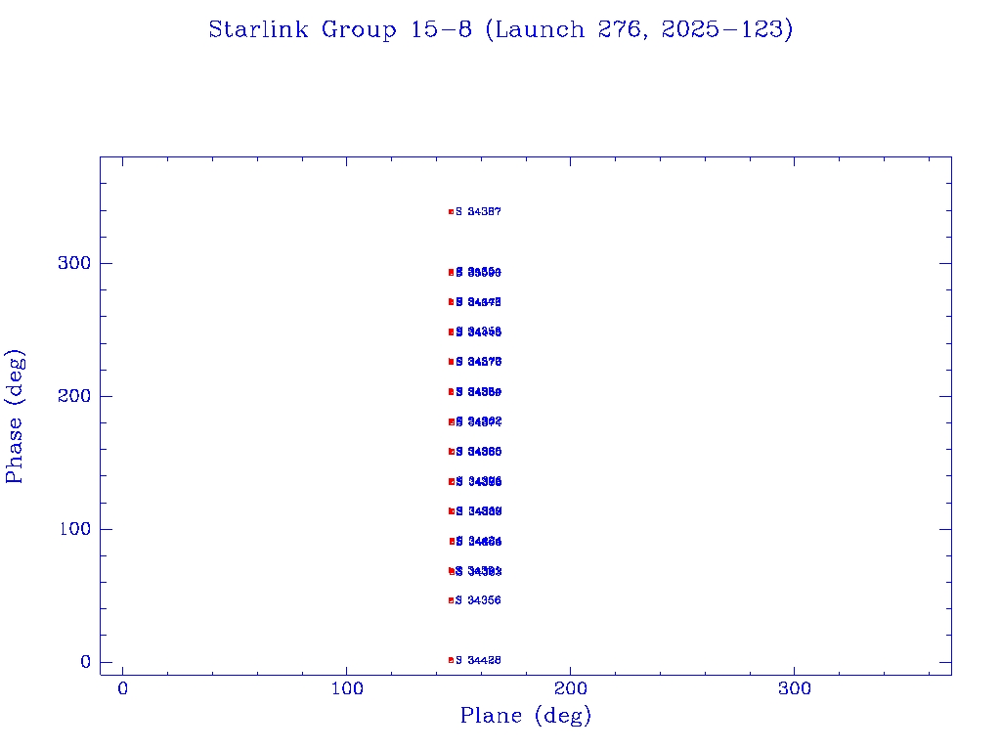Viewport: 1001px width, 751px height.
Task: Click the plot title Starlink Group 15-8
Action: [500, 30]
